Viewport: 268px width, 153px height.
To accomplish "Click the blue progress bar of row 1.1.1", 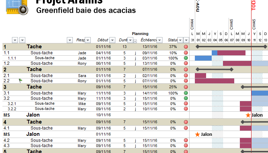I will [x=203, y=58].
